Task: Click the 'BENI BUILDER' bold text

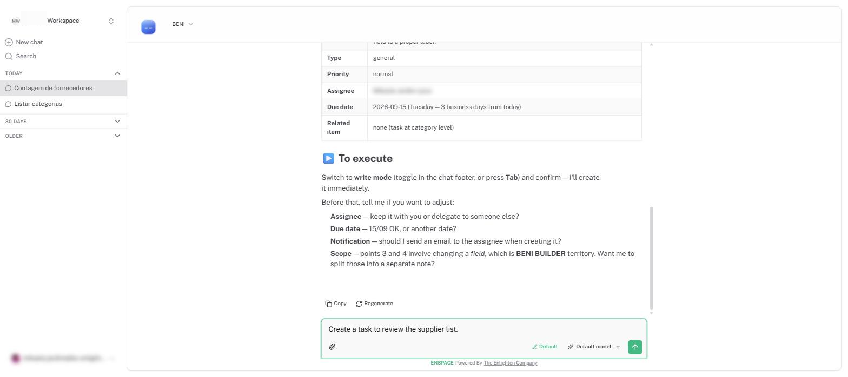Action: [x=541, y=254]
